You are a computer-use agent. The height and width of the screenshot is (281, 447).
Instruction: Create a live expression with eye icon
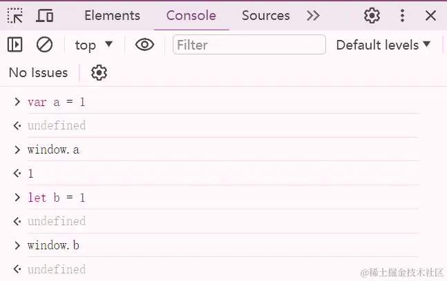click(144, 45)
